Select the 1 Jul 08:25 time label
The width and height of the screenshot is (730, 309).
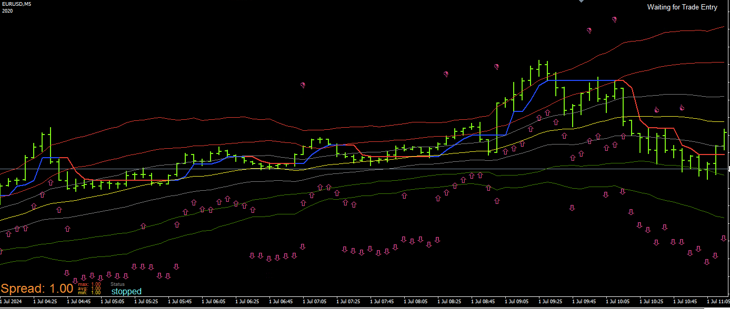point(449,302)
